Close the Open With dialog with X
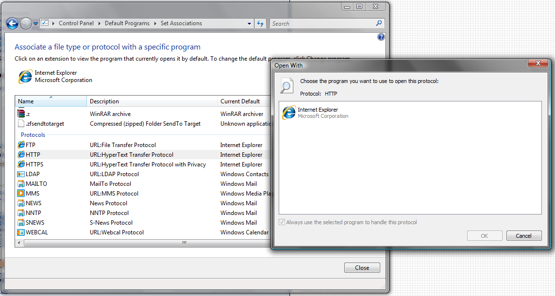Viewport: 555px width, 296px height. (x=538, y=63)
